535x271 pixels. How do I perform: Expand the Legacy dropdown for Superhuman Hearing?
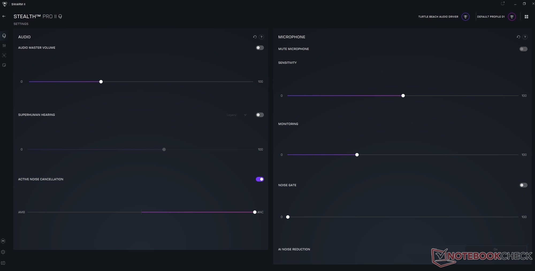(x=236, y=115)
